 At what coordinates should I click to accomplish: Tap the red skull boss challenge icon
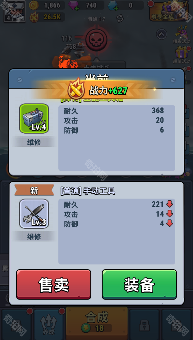click(96, 39)
